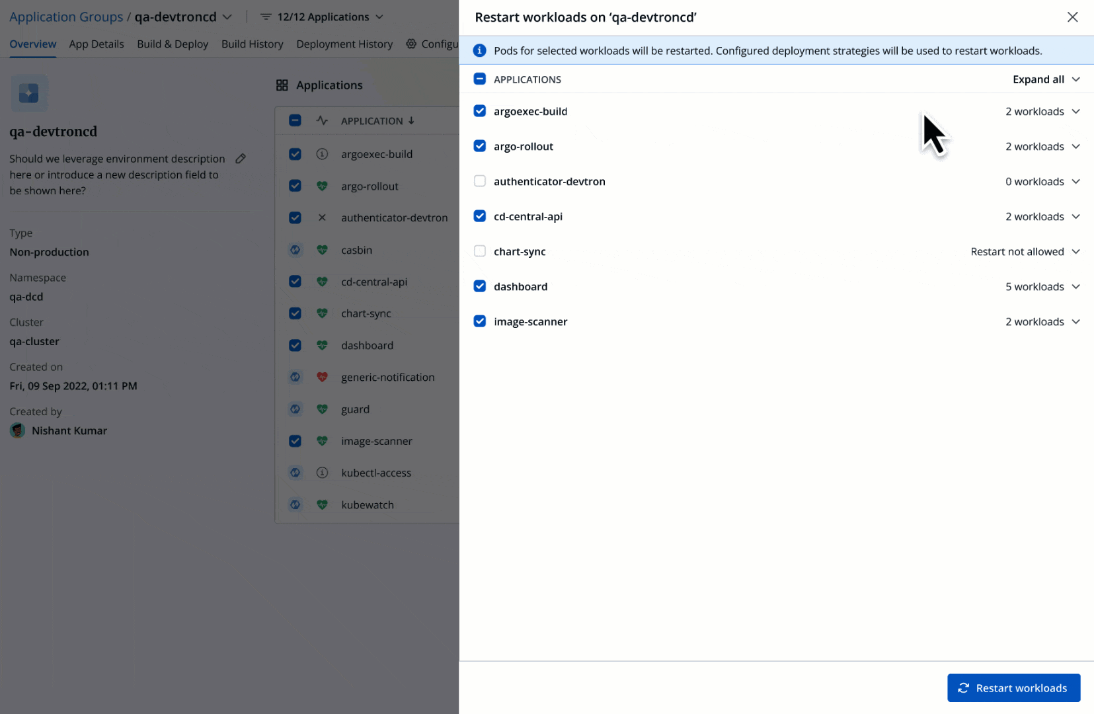Switch to the Build History tab
Screen dimensions: 1094x714
point(252,44)
